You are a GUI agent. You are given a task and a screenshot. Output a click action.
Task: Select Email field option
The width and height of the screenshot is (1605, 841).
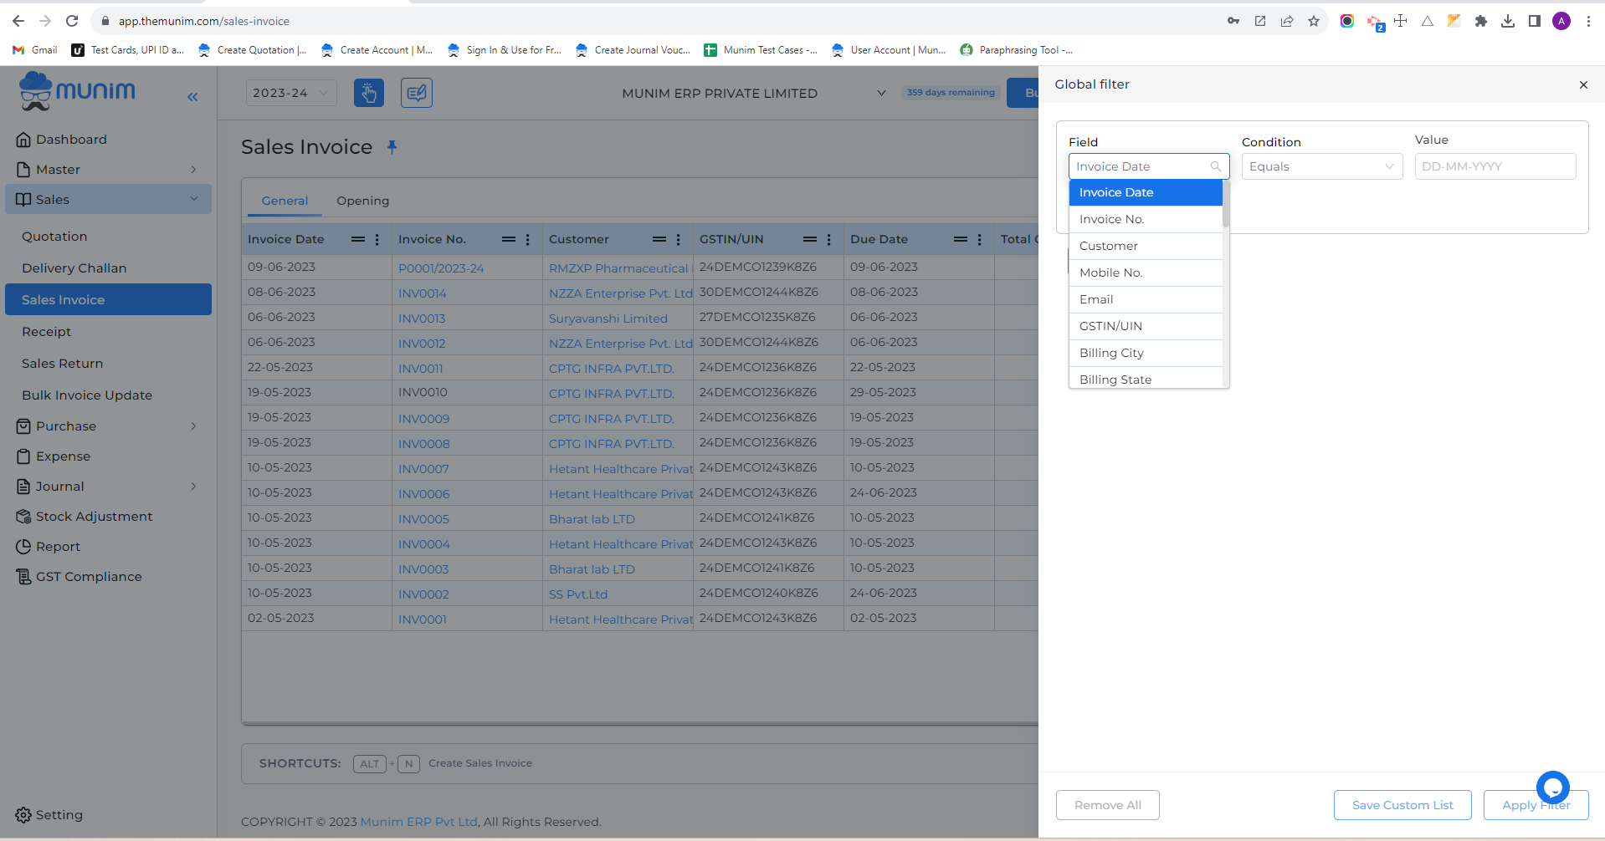point(1146,299)
